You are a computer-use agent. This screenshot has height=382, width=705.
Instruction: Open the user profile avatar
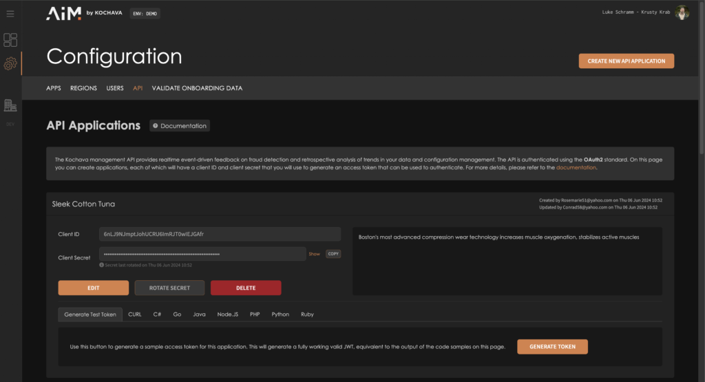click(x=682, y=13)
